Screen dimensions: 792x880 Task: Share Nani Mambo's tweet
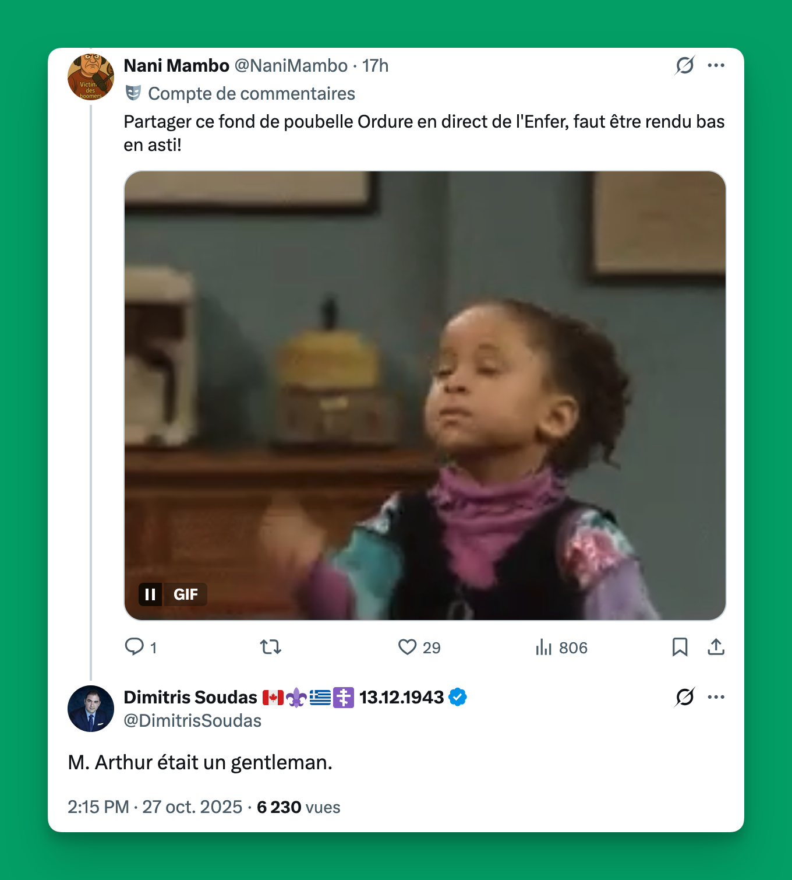point(716,647)
